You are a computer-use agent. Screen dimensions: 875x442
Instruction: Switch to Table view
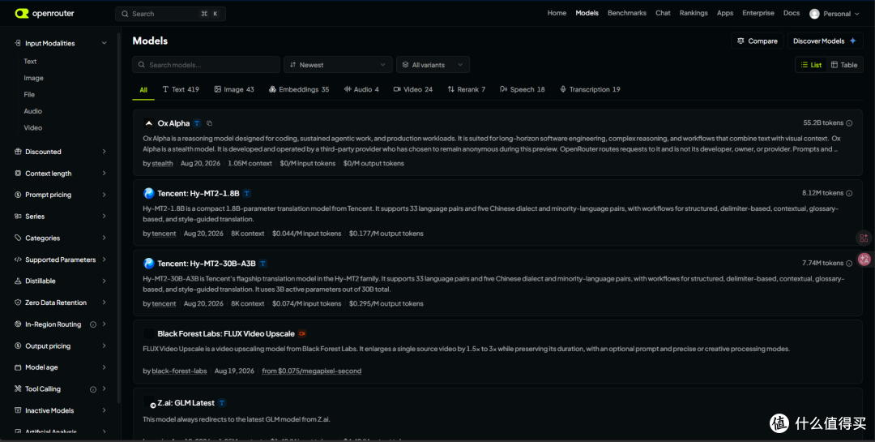pyautogui.click(x=844, y=65)
